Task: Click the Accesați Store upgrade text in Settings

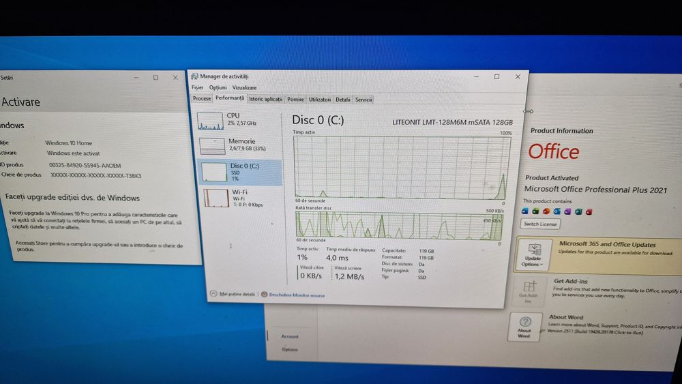Action: [99, 247]
